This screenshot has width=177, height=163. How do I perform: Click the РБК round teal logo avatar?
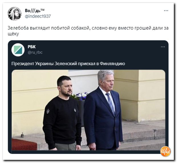[x=18, y=50]
